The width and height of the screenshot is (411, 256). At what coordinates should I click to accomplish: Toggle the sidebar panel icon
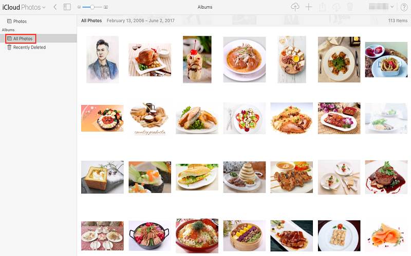[x=67, y=7]
